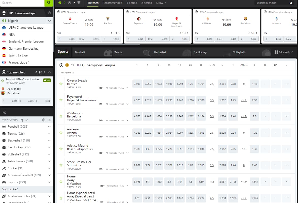Collapse events list with double chevron
This screenshot has height=203, width=298.
[50, 120]
